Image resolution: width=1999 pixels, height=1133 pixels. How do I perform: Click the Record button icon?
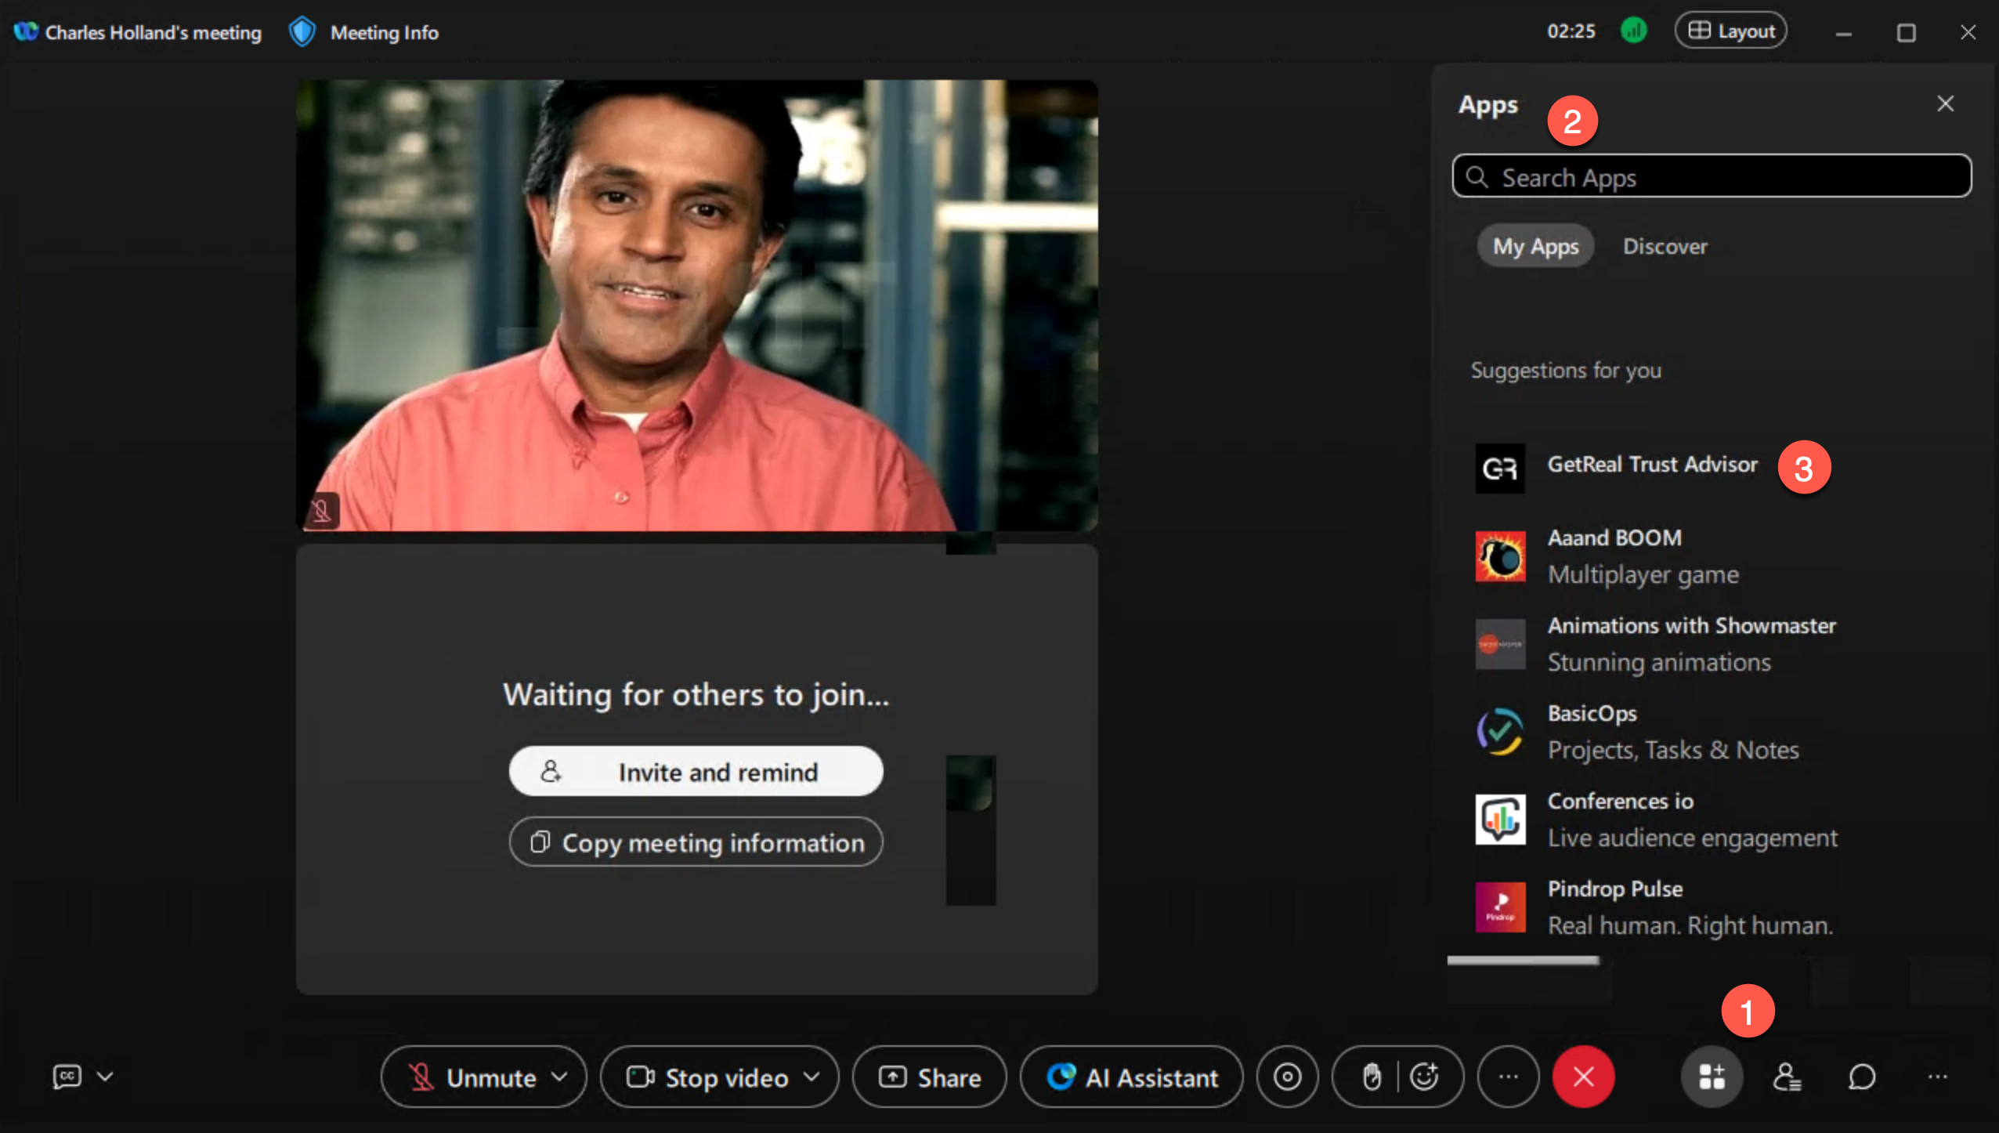1287,1077
